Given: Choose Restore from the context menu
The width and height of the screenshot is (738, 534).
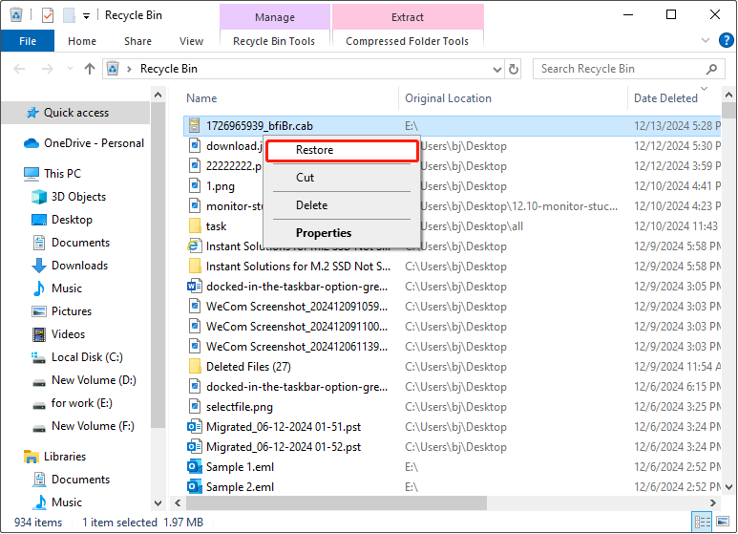Looking at the screenshot, I should point(342,150).
